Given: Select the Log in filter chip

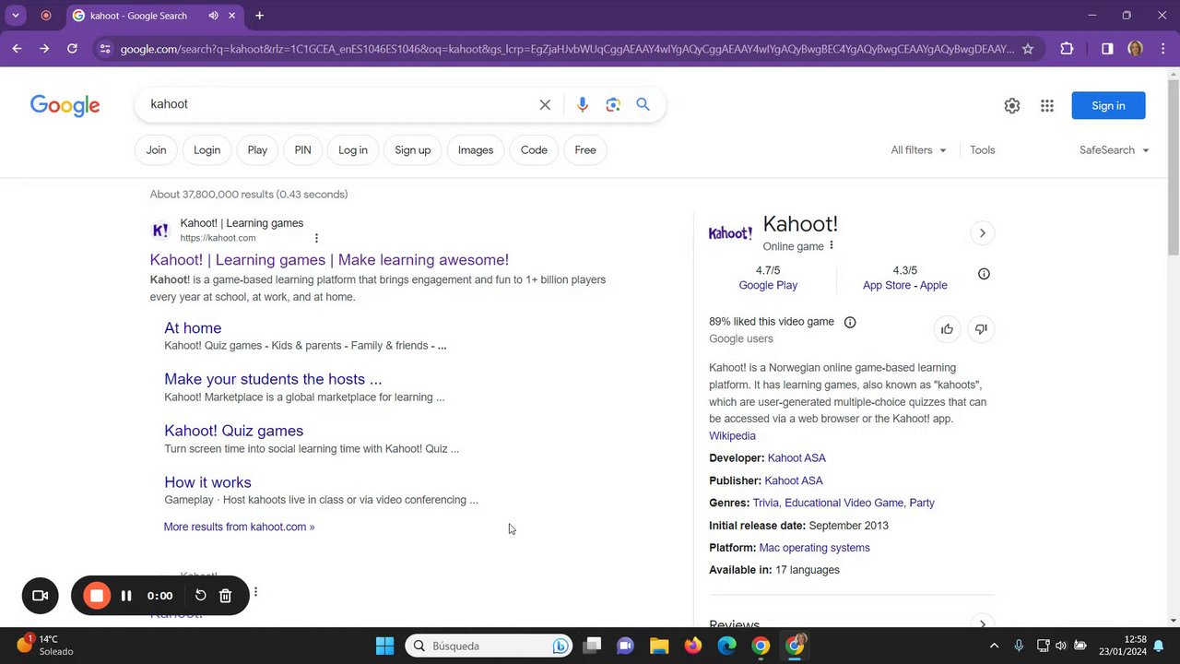Looking at the screenshot, I should (x=353, y=150).
